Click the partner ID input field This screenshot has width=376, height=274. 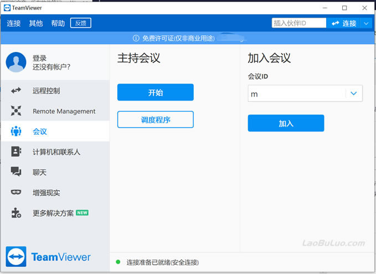[x=299, y=23]
